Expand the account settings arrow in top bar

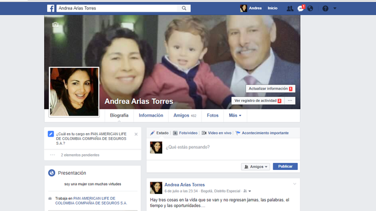[x=335, y=8]
